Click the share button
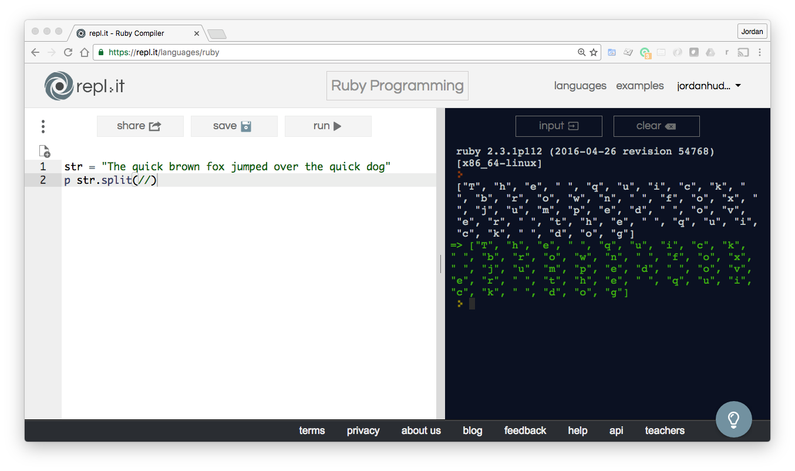Viewport: 795px width, 471px height. (140, 126)
